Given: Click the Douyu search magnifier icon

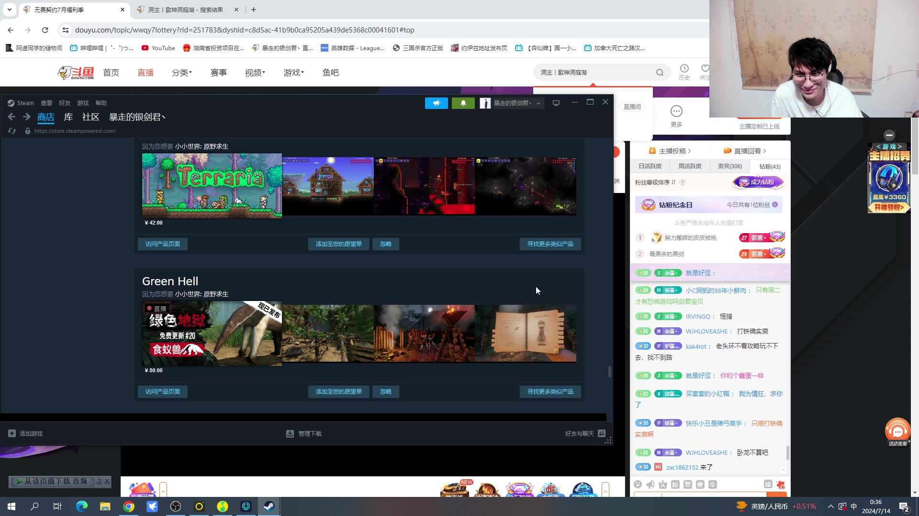Looking at the screenshot, I should 660,73.
